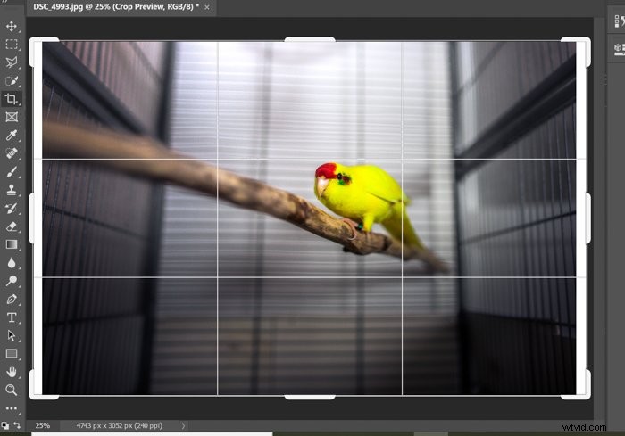The image size is (625, 436).
Task: Reset default foreground and background colors
Action: (x=4, y=425)
